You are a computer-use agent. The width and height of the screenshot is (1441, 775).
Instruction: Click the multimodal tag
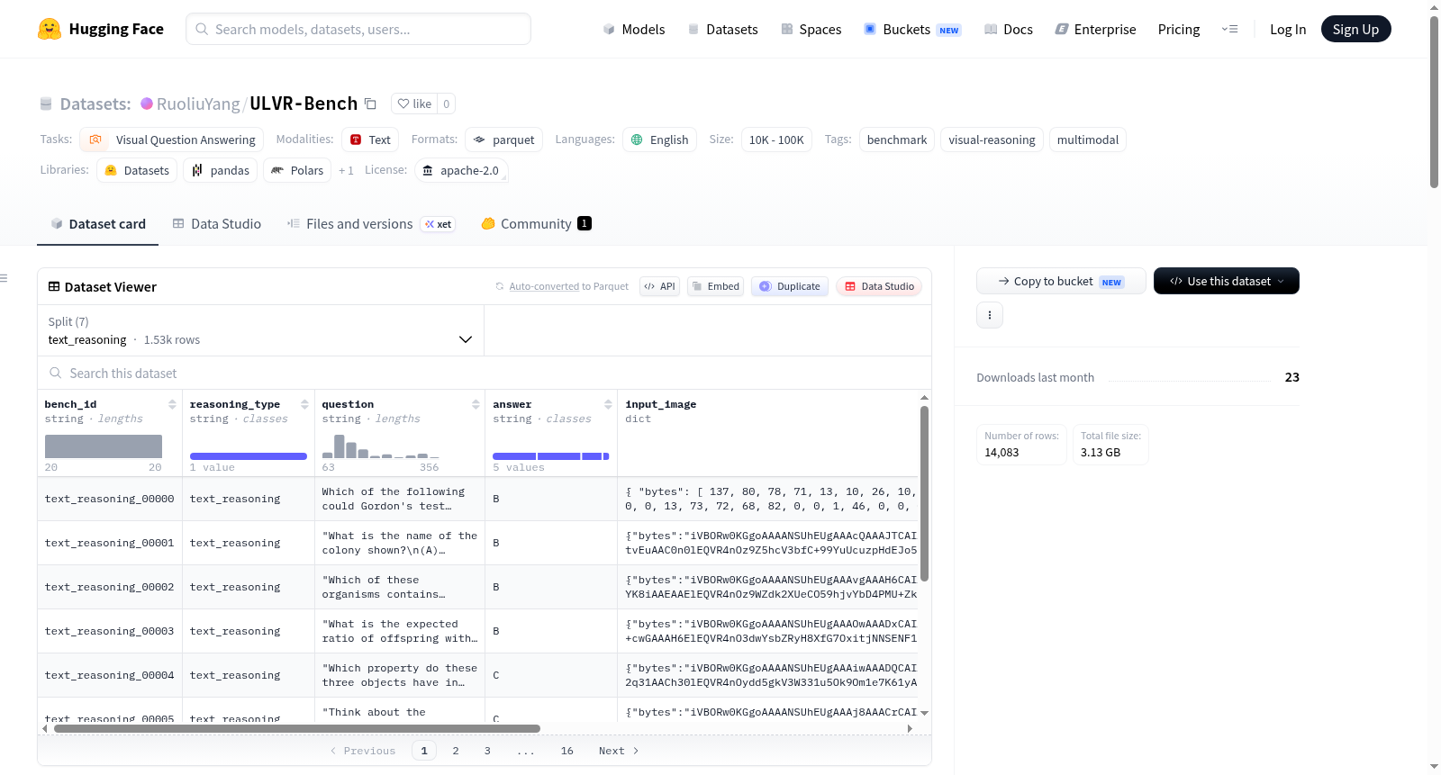1088,140
